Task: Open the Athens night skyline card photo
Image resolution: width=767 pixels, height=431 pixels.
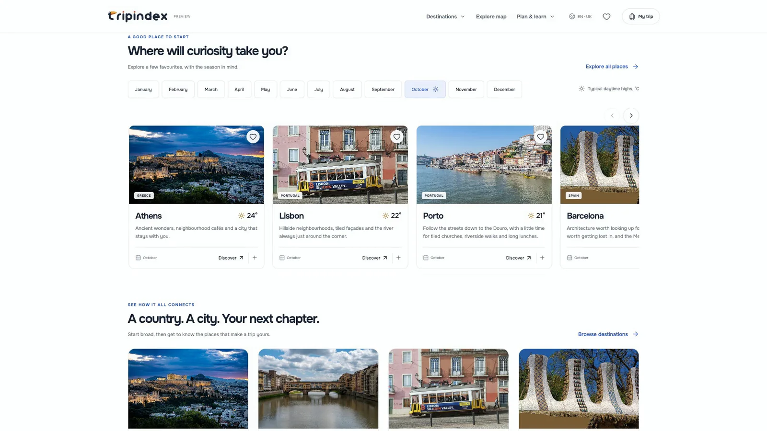Action: pyautogui.click(x=197, y=165)
